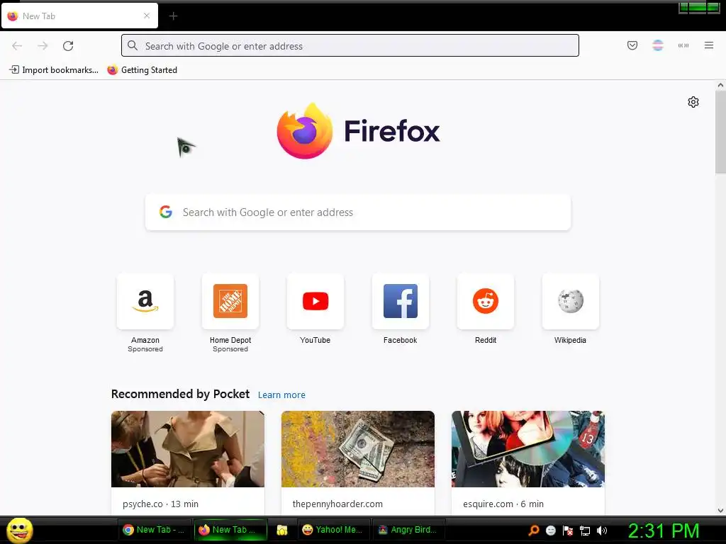726x544 pixels.
Task: Click the toolbar extension icon beside the menu
Action: pyautogui.click(x=683, y=45)
